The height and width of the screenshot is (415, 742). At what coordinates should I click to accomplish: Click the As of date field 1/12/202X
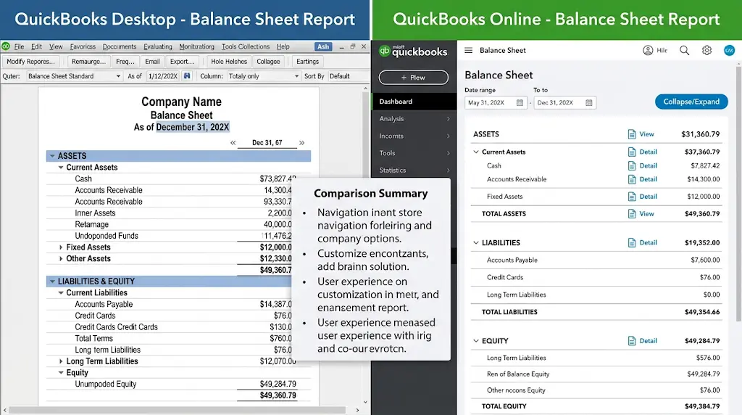point(163,76)
